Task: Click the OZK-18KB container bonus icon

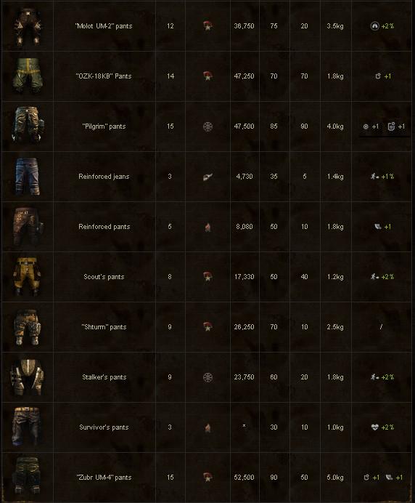Action: coord(378,76)
